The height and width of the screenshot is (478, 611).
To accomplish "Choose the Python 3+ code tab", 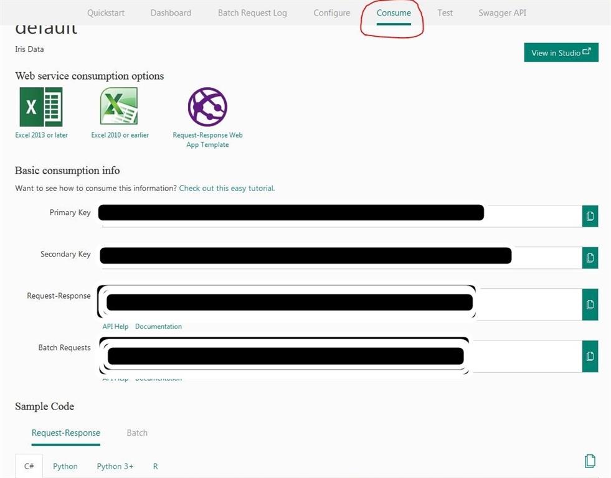I will tap(115, 466).
